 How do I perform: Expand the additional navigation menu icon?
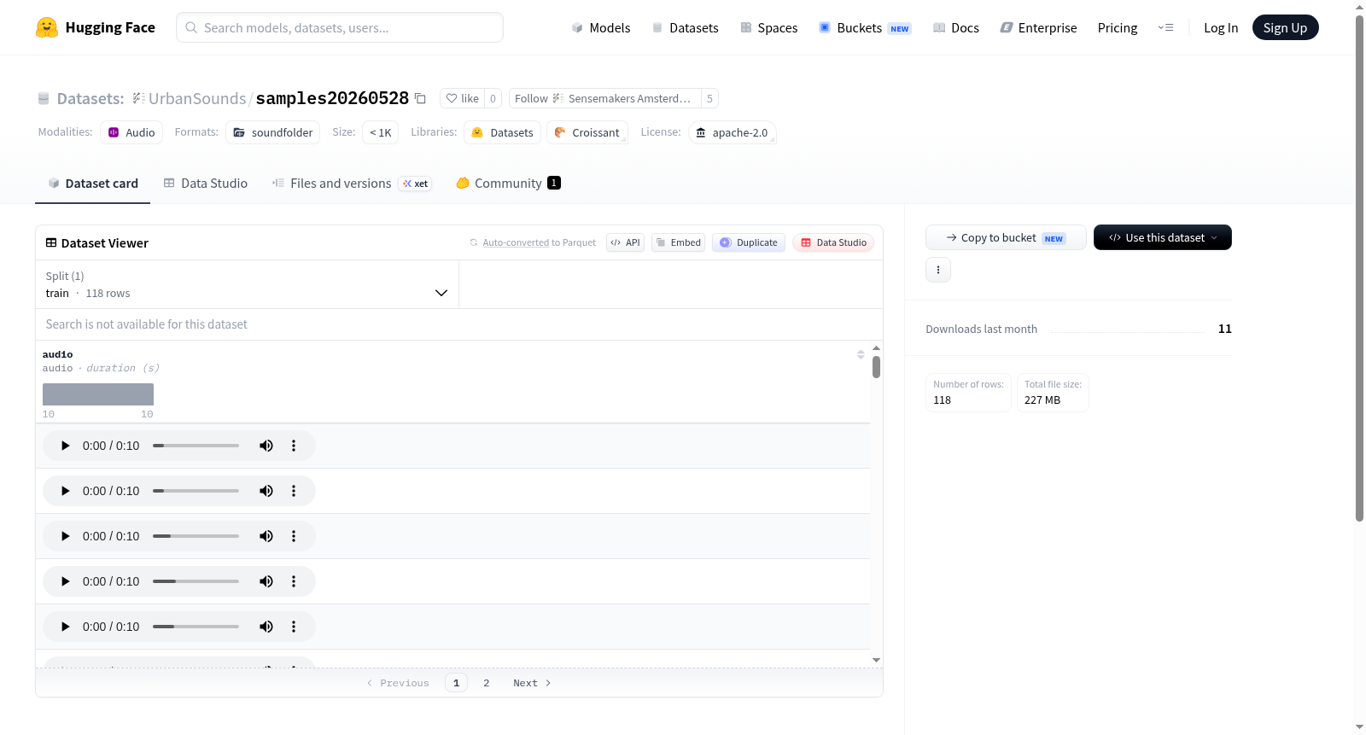pos(1165,27)
